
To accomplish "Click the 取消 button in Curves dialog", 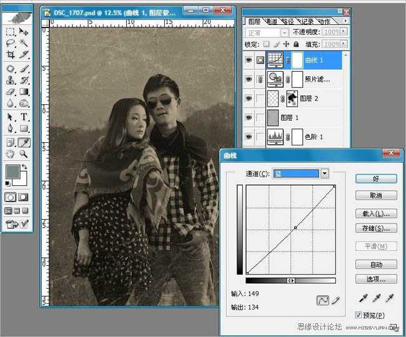I will (376, 195).
